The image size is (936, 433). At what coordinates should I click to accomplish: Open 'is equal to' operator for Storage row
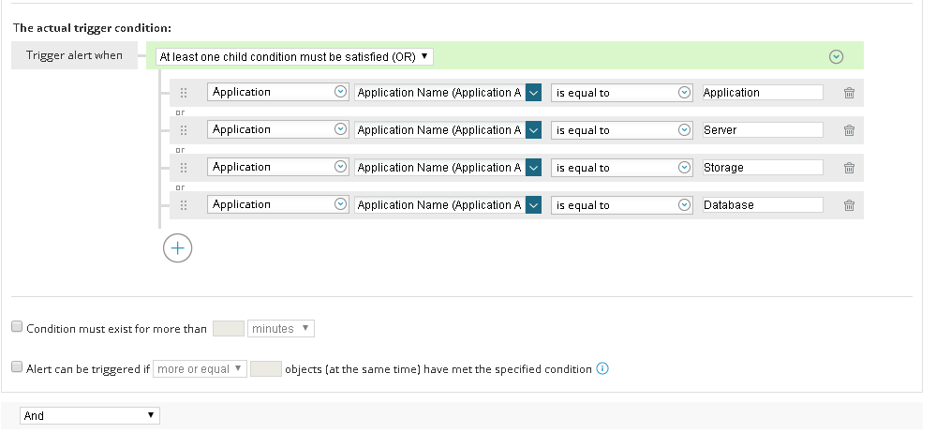pyautogui.click(x=622, y=168)
